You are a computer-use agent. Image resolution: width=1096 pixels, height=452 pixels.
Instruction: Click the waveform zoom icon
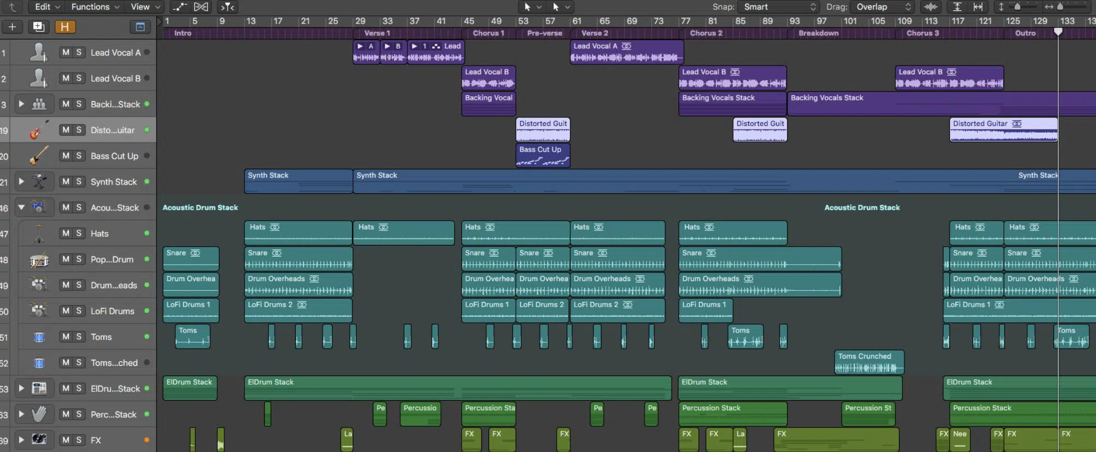tap(931, 7)
